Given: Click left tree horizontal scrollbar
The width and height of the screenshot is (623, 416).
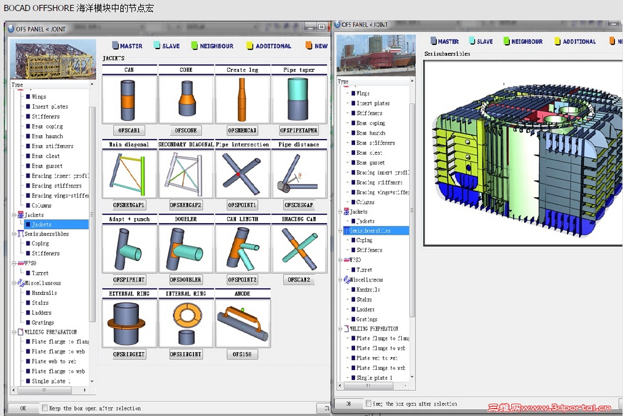Looking at the screenshot, I should pos(44,390).
